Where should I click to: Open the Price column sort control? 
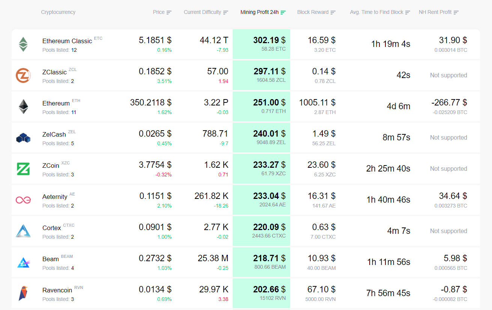[x=170, y=12]
